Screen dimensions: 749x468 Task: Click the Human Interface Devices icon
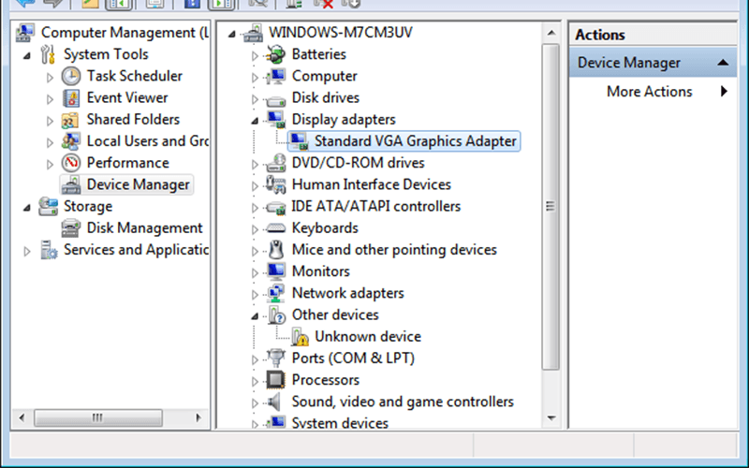click(275, 184)
